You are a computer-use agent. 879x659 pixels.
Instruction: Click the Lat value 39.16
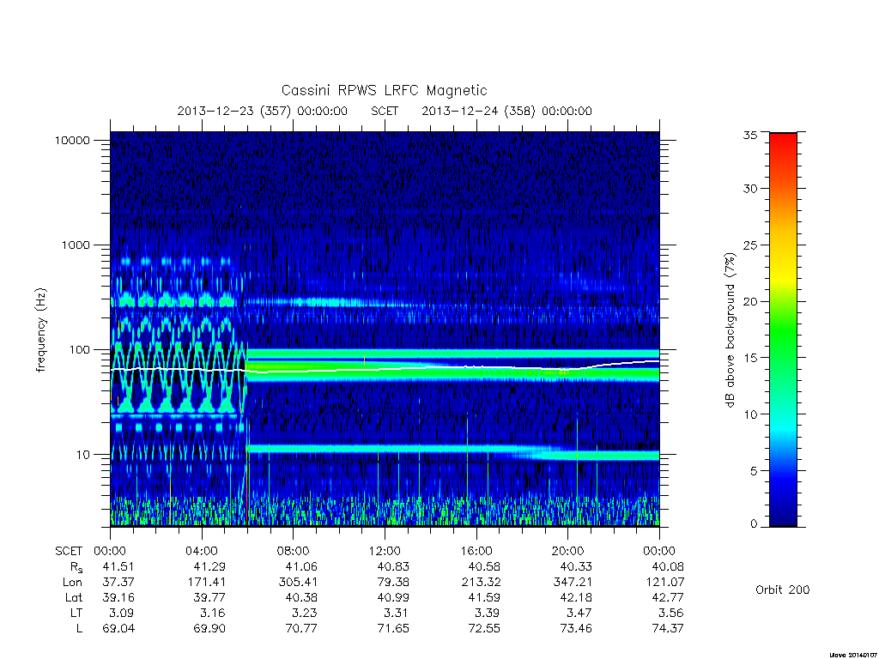click(x=118, y=598)
